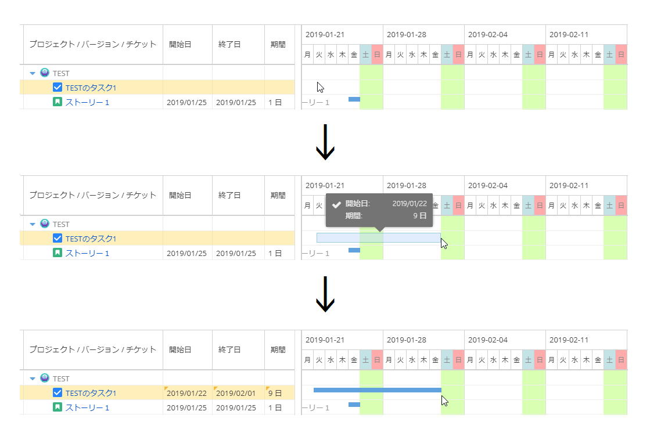The height and width of the screenshot is (440, 650).
Task: Click week header 2019-02-11 in bottom chart
Action: click(586, 340)
